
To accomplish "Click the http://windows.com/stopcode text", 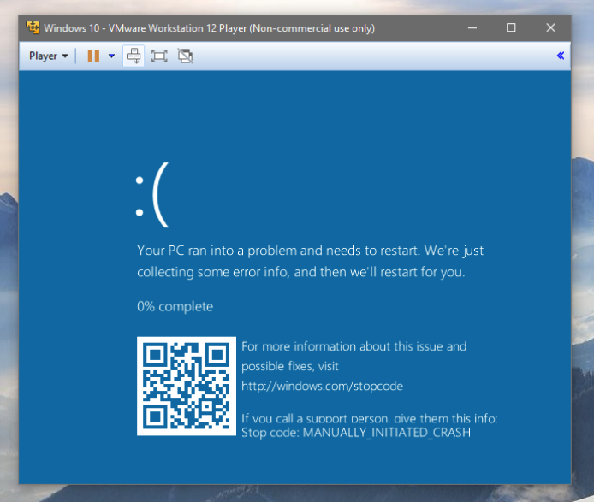I will 322,387.
